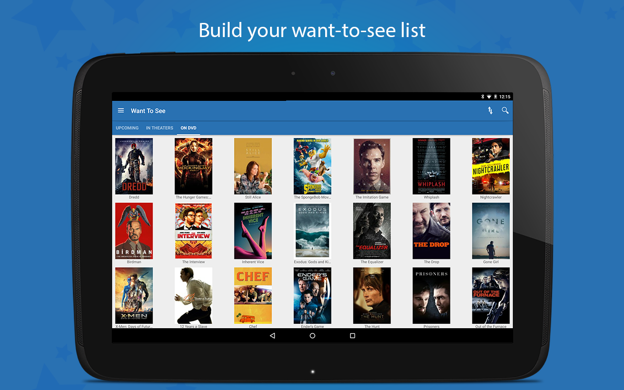624x390 pixels.
Task: Open the hamburger navigation menu
Action: coord(121,111)
